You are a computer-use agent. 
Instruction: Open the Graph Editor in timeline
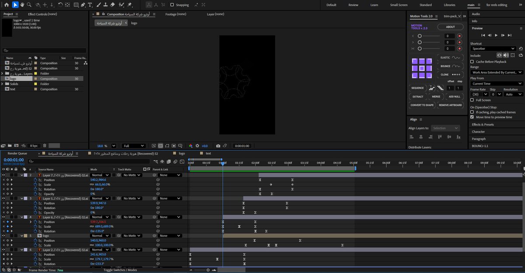pos(182,162)
